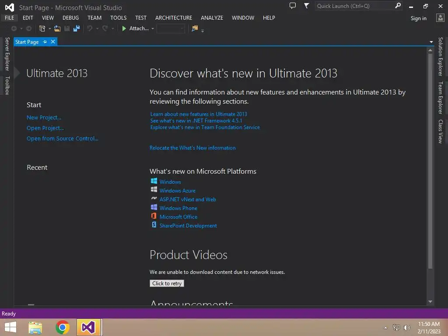Click the Navigate Forward toolbar icon
The width and height of the screenshot is (448, 336).
[29, 28]
